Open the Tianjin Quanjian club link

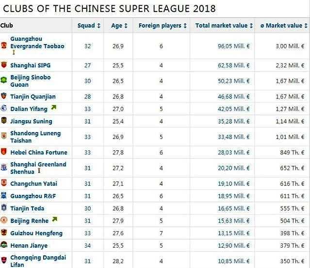(33, 96)
